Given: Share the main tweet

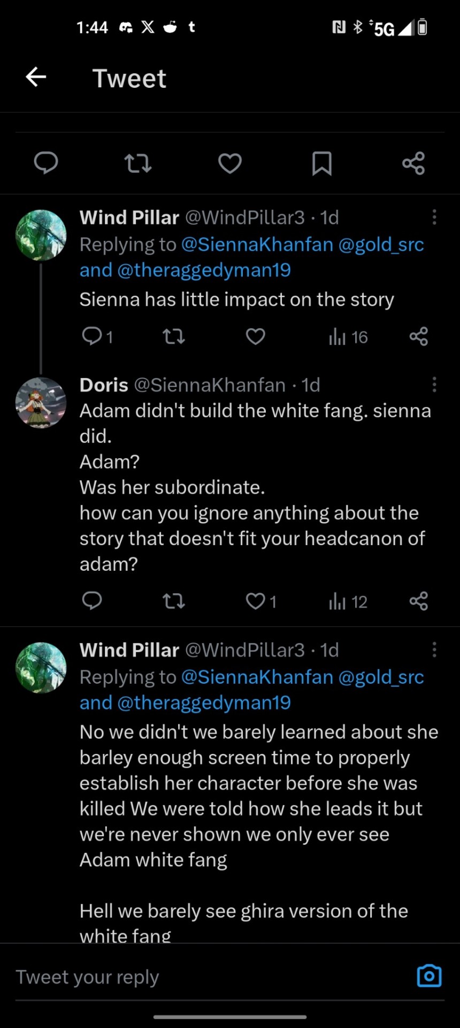Looking at the screenshot, I should pos(413,163).
